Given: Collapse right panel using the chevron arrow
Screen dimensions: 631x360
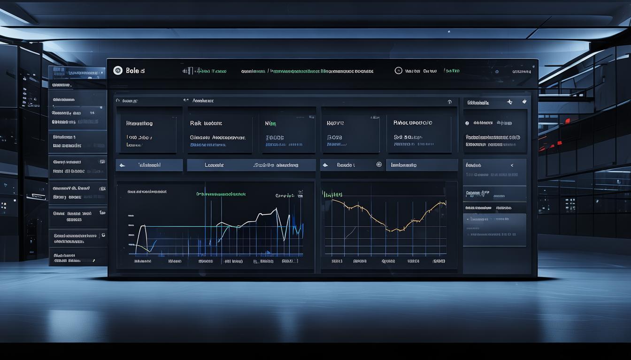Looking at the screenshot, I should [x=512, y=165].
